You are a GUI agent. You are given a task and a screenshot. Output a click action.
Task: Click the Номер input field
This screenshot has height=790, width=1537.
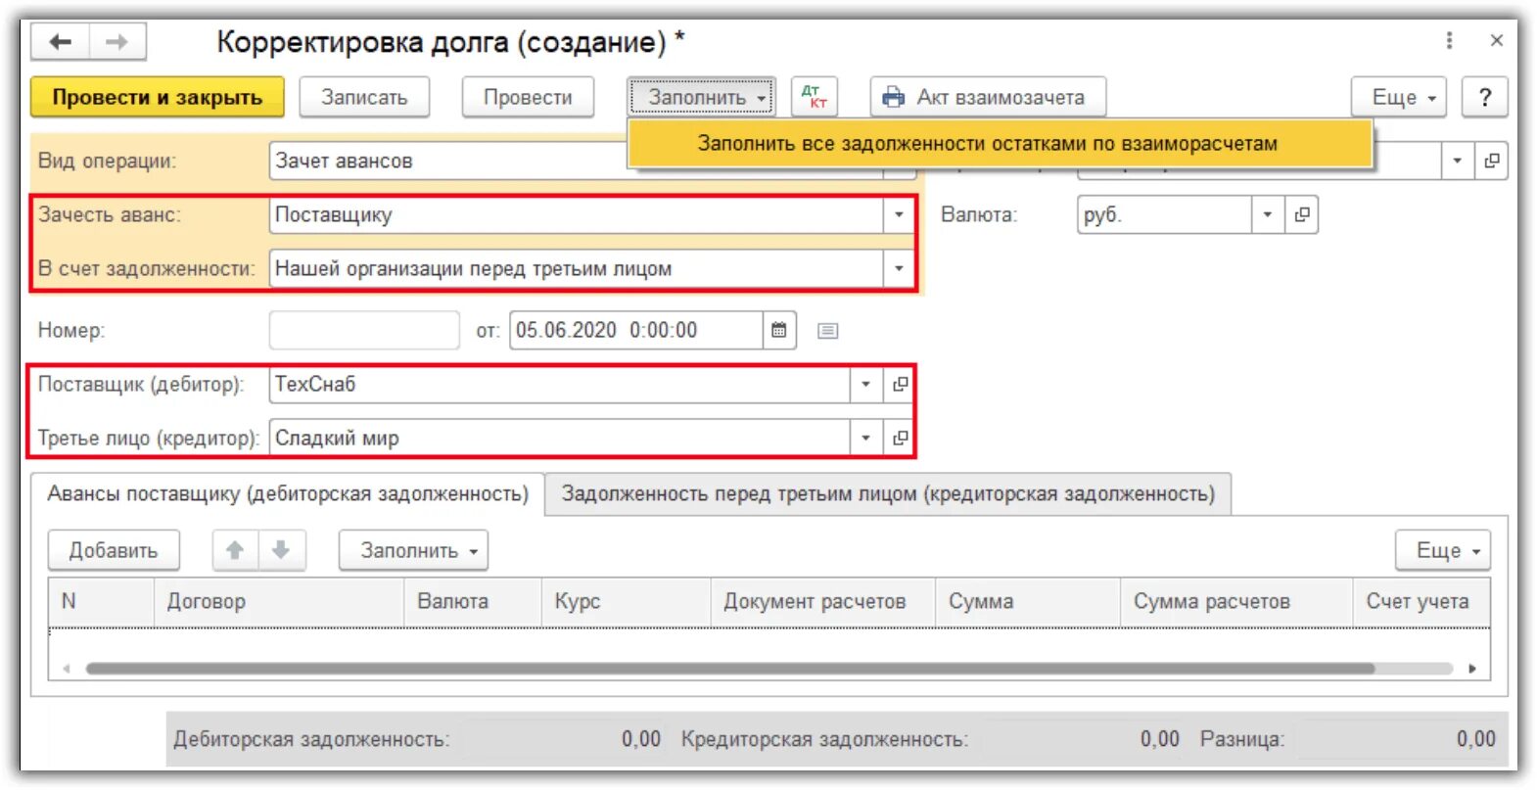pos(364,331)
